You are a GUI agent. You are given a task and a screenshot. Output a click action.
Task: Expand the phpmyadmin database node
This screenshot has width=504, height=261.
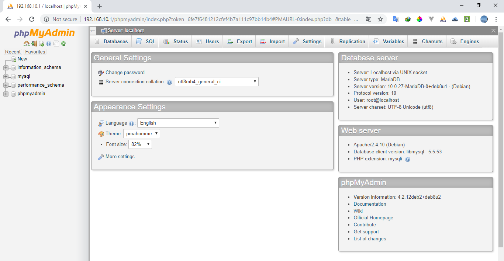tap(6, 94)
